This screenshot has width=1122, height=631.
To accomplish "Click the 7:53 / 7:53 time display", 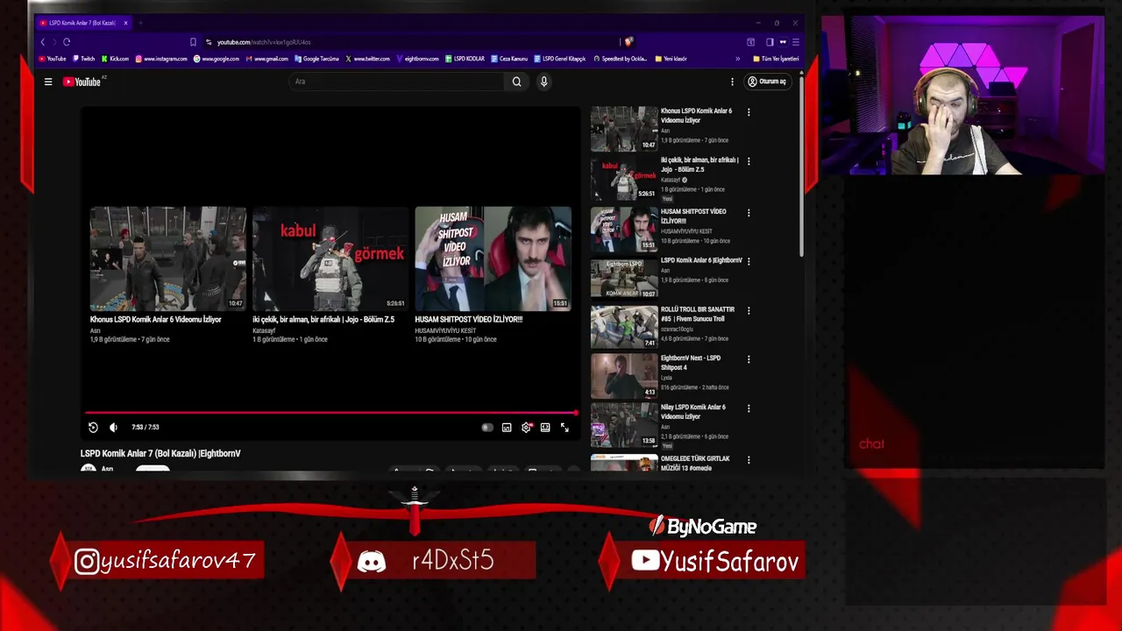I will [x=146, y=428].
